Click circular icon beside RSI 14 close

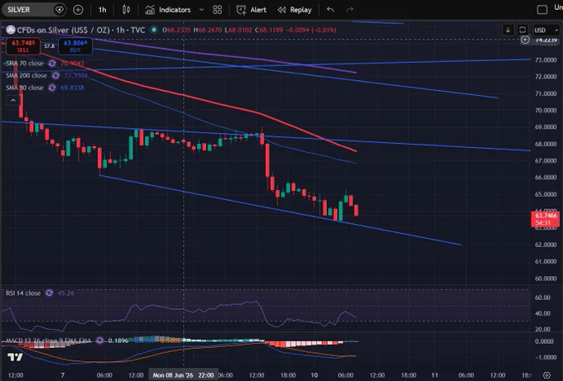[x=49, y=293]
